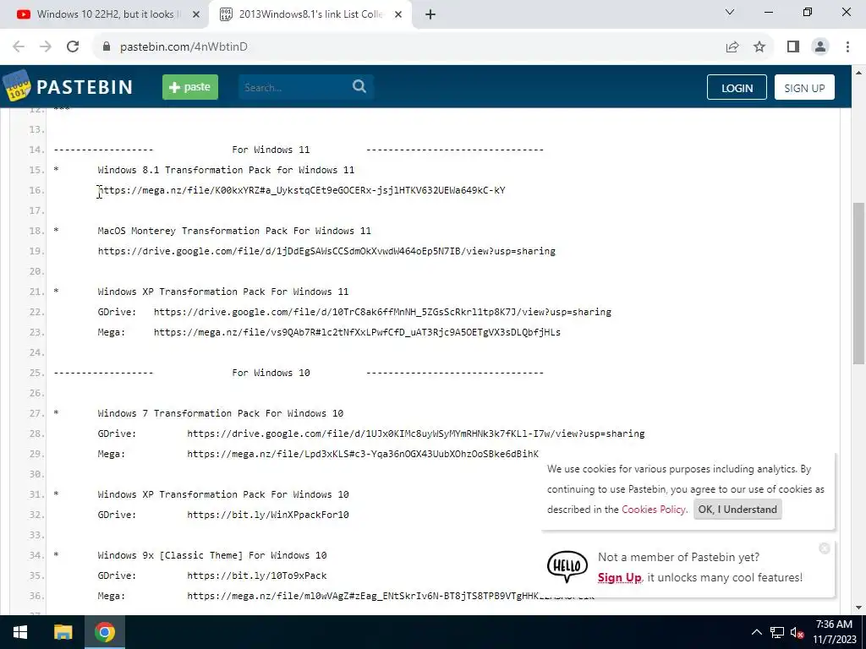
Task: Click the Chrome taskbar icon
Action: pos(104,632)
